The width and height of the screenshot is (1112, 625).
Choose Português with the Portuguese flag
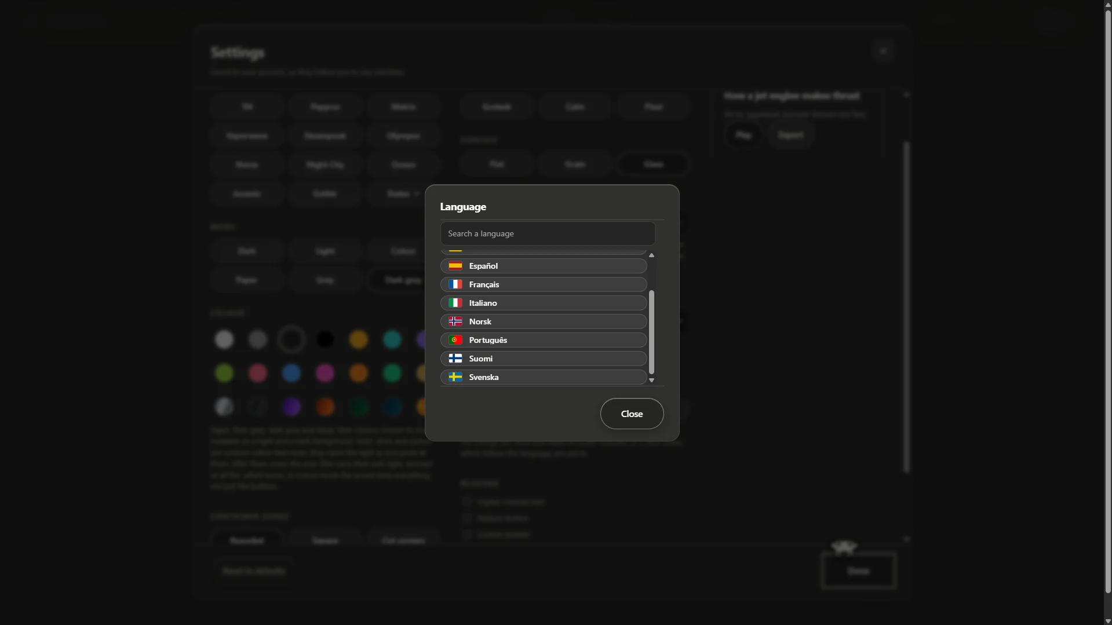(544, 340)
